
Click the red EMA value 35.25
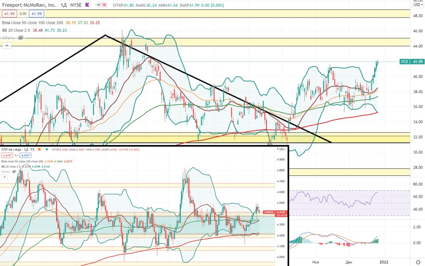click(95, 23)
